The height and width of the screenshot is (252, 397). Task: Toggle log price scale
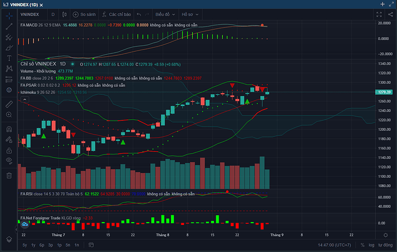coord(371,245)
